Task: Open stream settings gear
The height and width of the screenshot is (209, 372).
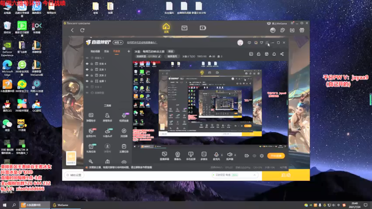Action: tap(262, 156)
